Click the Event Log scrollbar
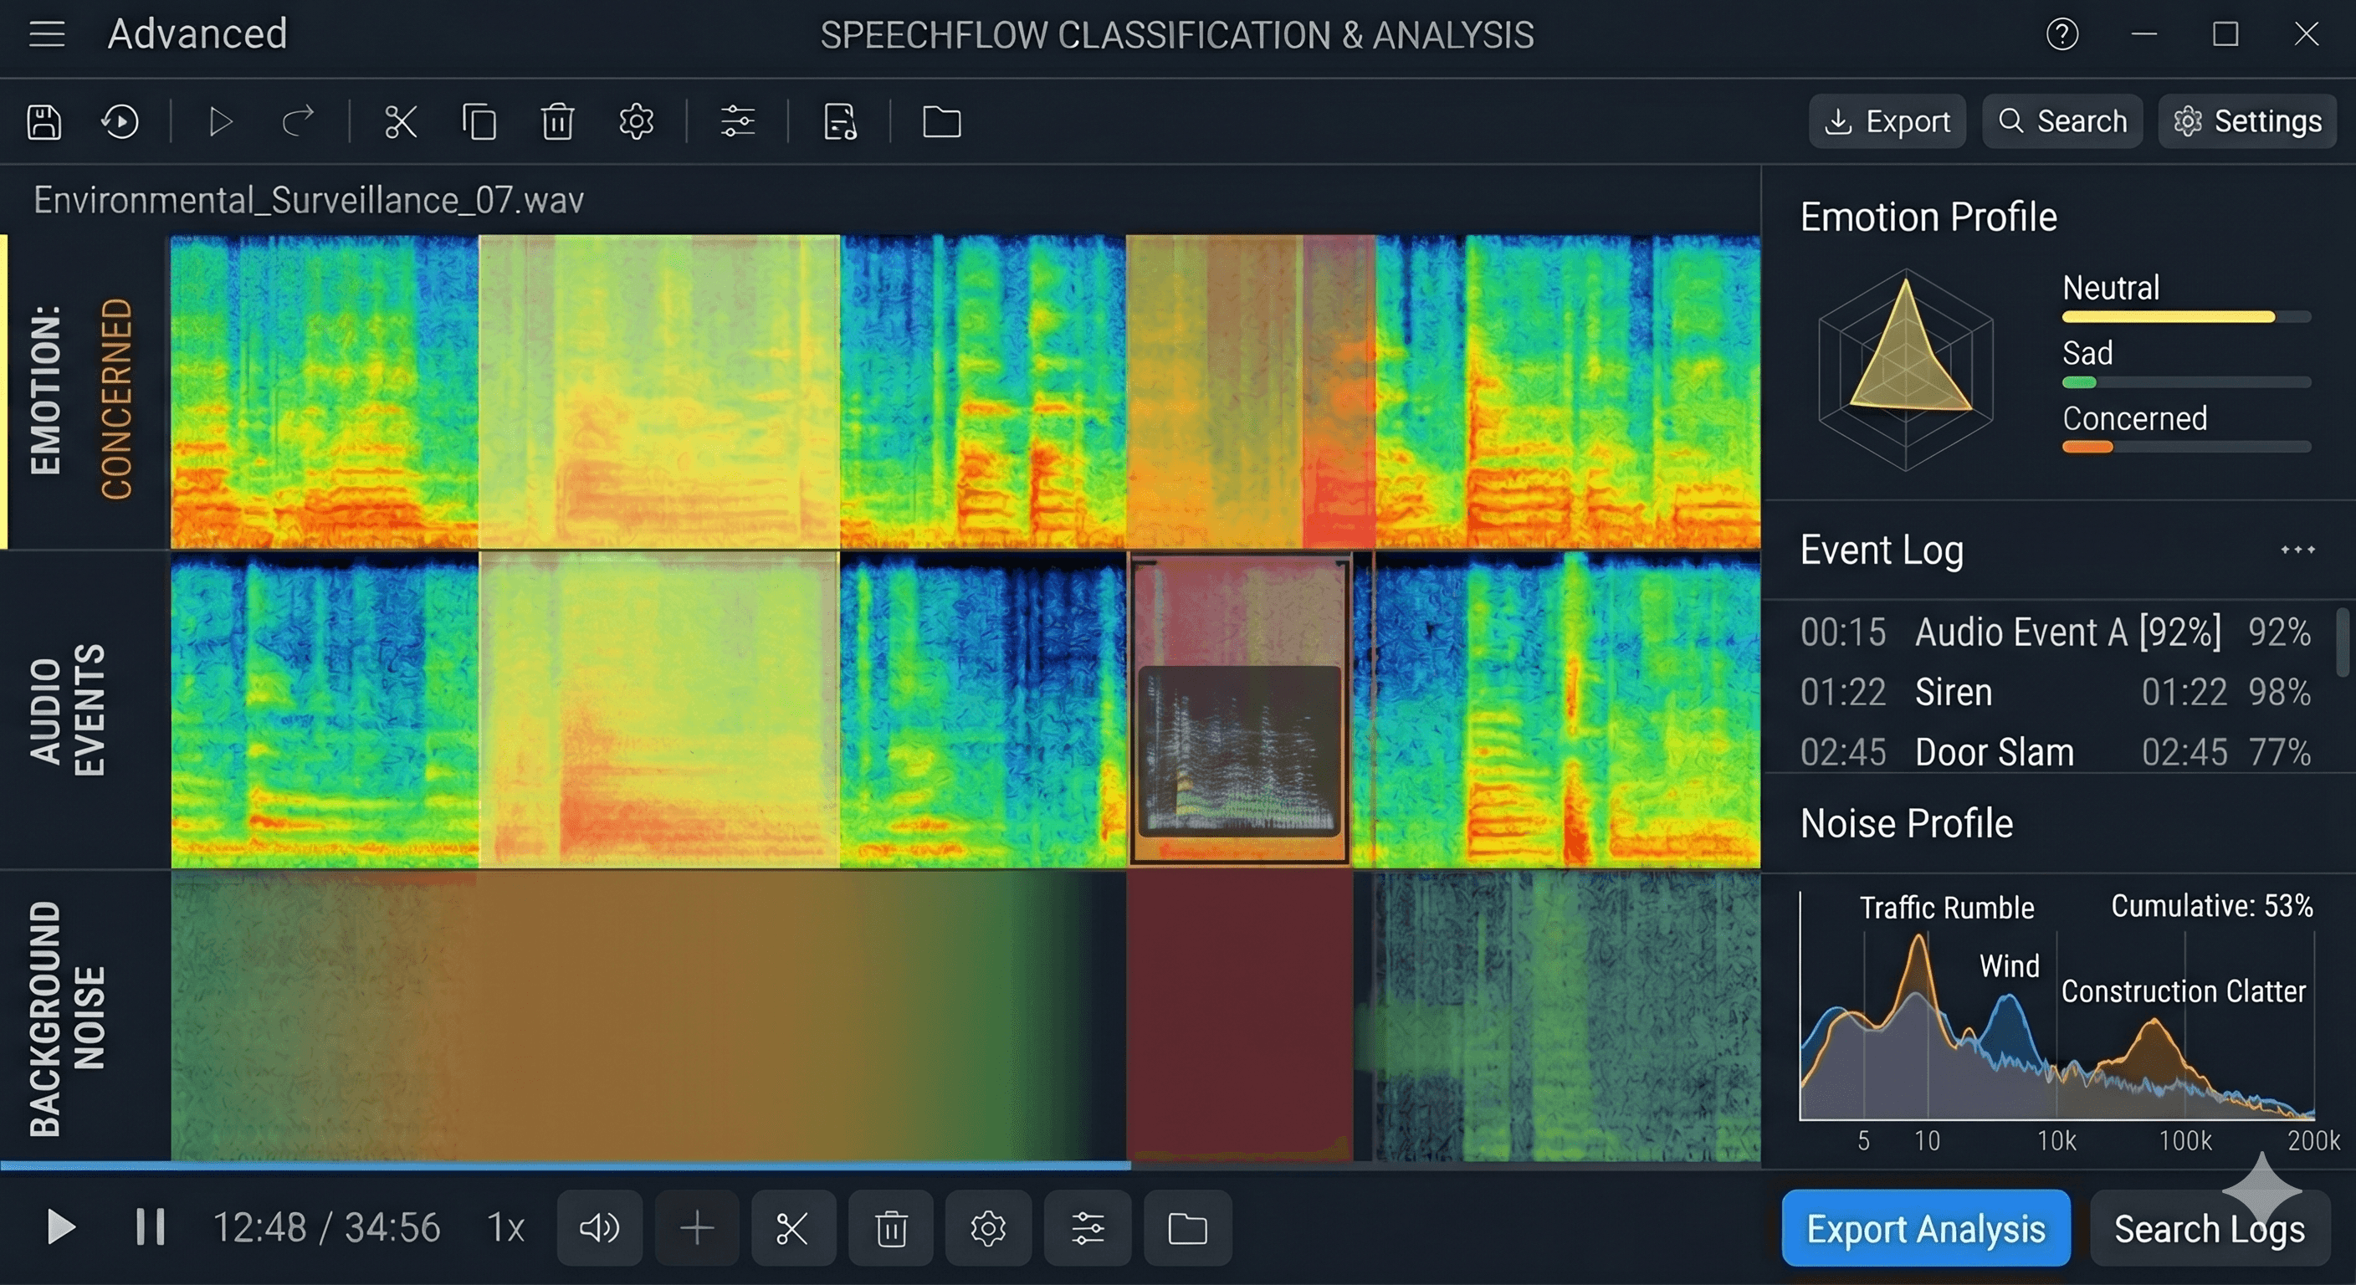Viewport: 2356px width, 1285px height. [x=2343, y=642]
